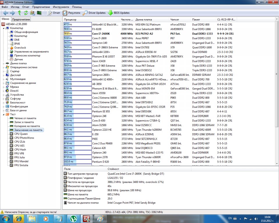Image resolution: width=279 pixels, height=223 pixels.
Task: Select the CPU Queen benchmark
Action: [21, 134]
